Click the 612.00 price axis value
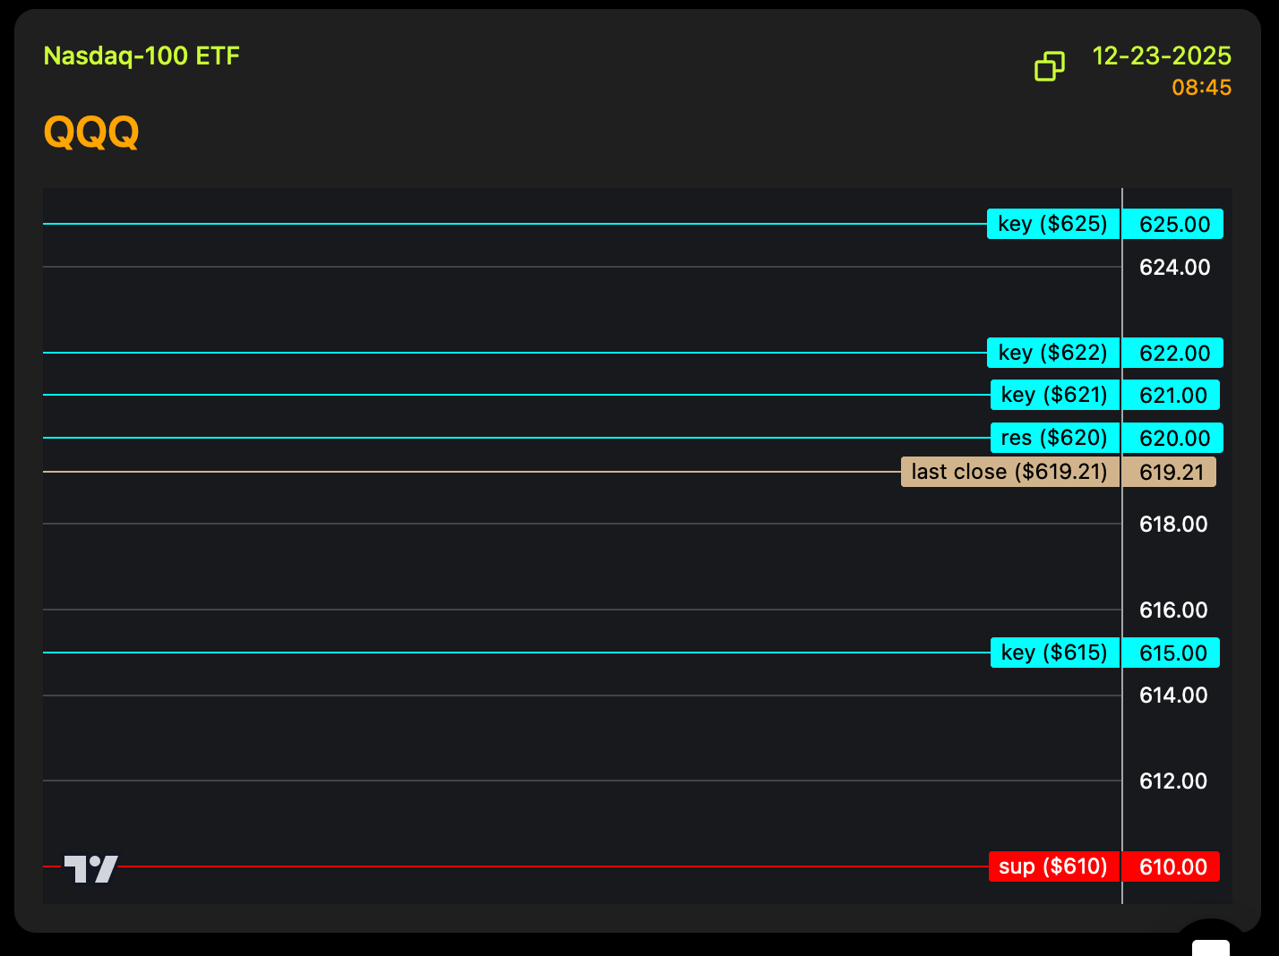 pyautogui.click(x=1172, y=781)
